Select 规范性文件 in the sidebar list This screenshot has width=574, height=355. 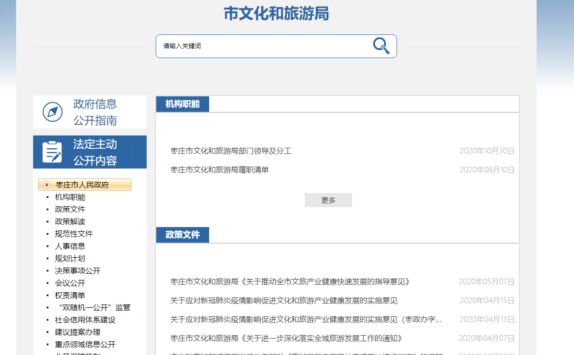(x=74, y=234)
